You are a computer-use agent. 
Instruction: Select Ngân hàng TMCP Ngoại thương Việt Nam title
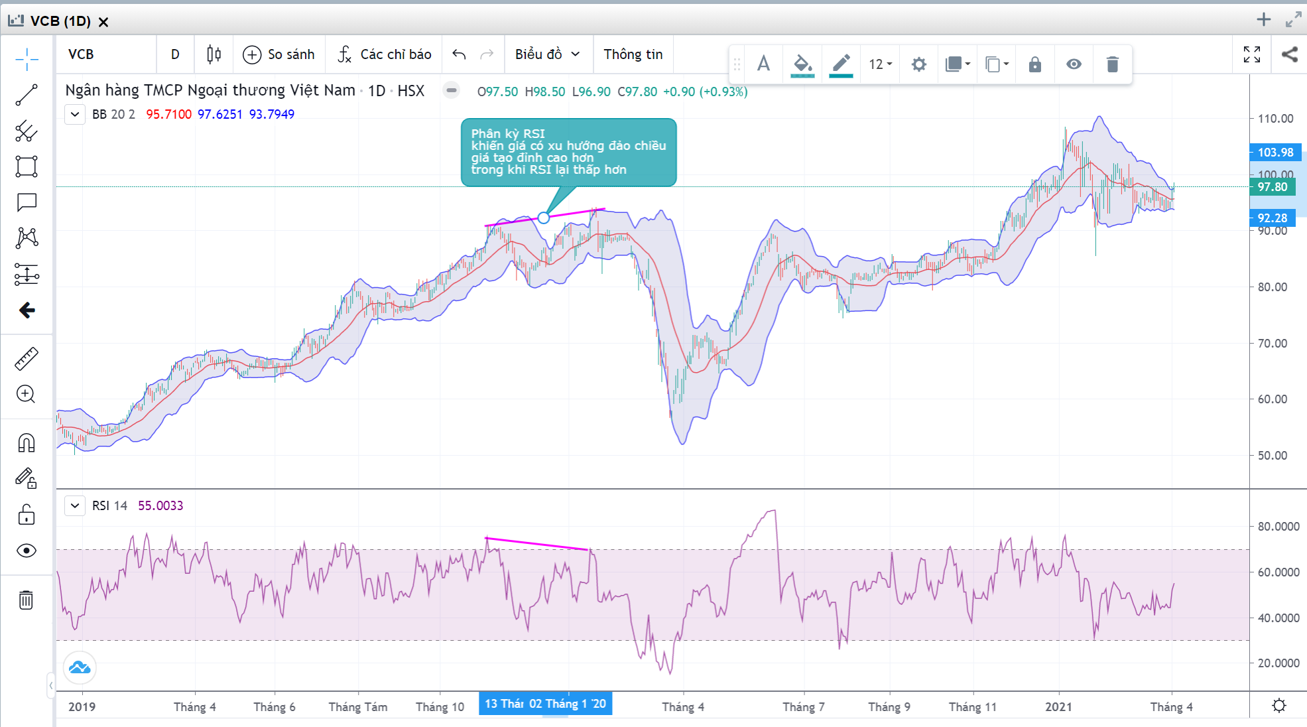click(x=210, y=90)
